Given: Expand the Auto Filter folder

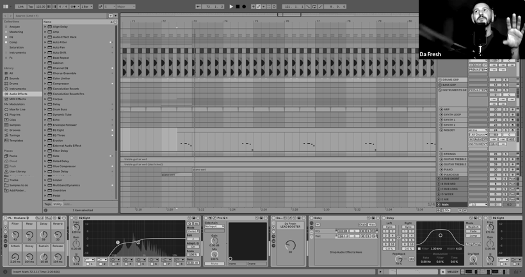Looking at the screenshot, I should click(45, 42).
